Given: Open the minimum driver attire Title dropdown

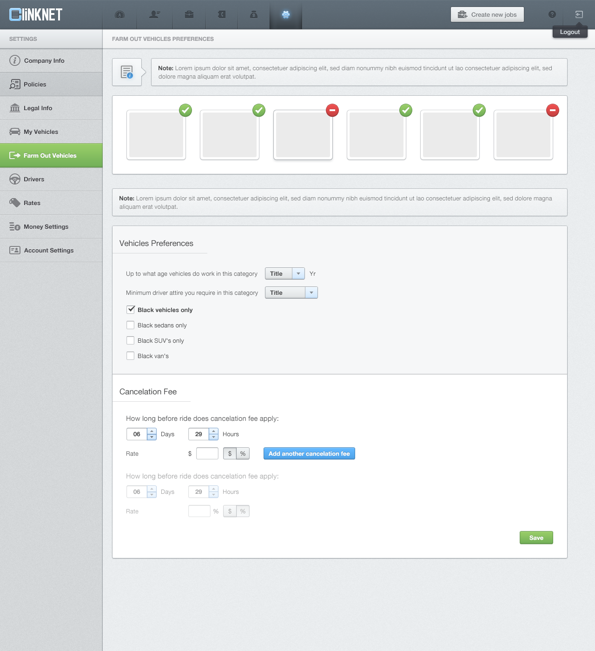Looking at the screenshot, I should pos(291,292).
